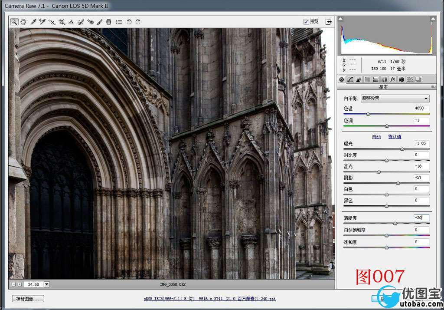444x310 pixels.
Task: Click the 高光 highlights slider handle
Action: tap(379, 172)
